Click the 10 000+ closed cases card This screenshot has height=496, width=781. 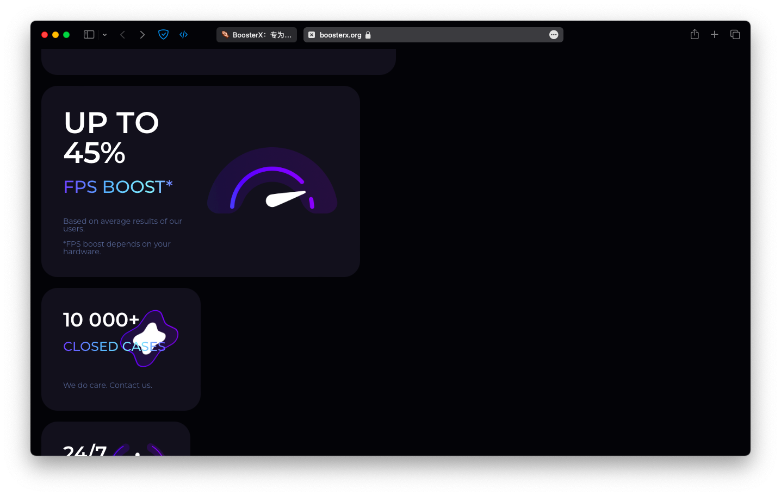click(121, 369)
